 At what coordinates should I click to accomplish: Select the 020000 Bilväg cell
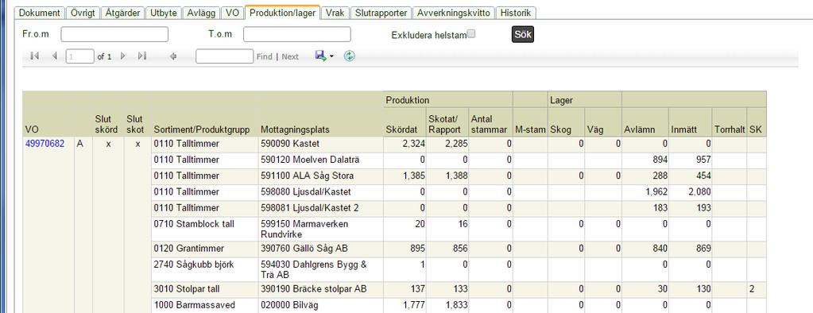pyautogui.click(x=321, y=305)
